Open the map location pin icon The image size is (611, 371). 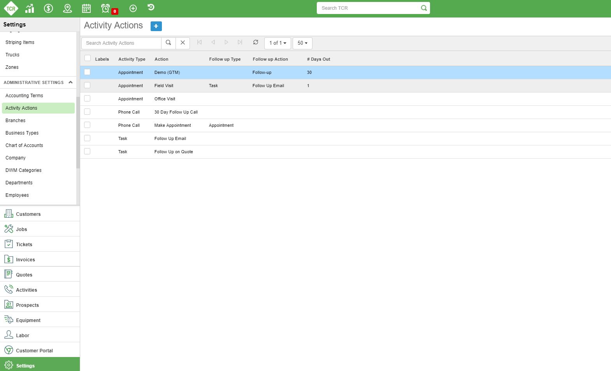(67, 8)
